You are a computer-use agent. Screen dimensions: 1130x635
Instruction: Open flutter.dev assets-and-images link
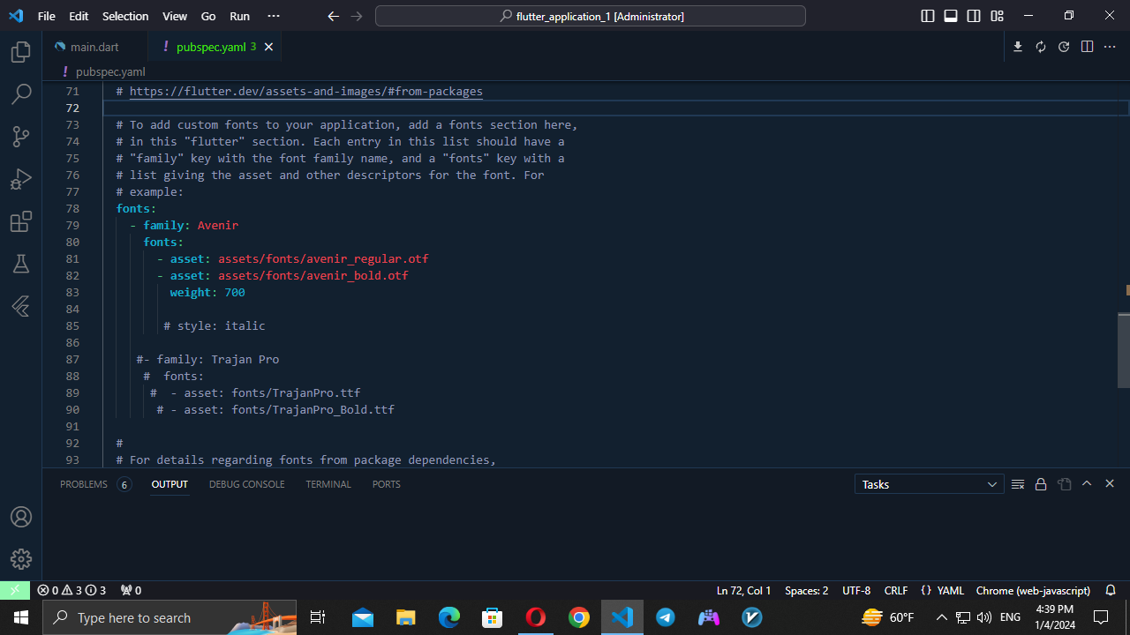coord(306,91)
